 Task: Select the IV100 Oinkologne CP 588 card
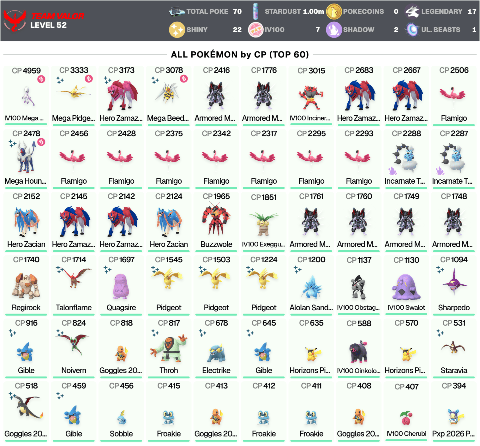359,348
